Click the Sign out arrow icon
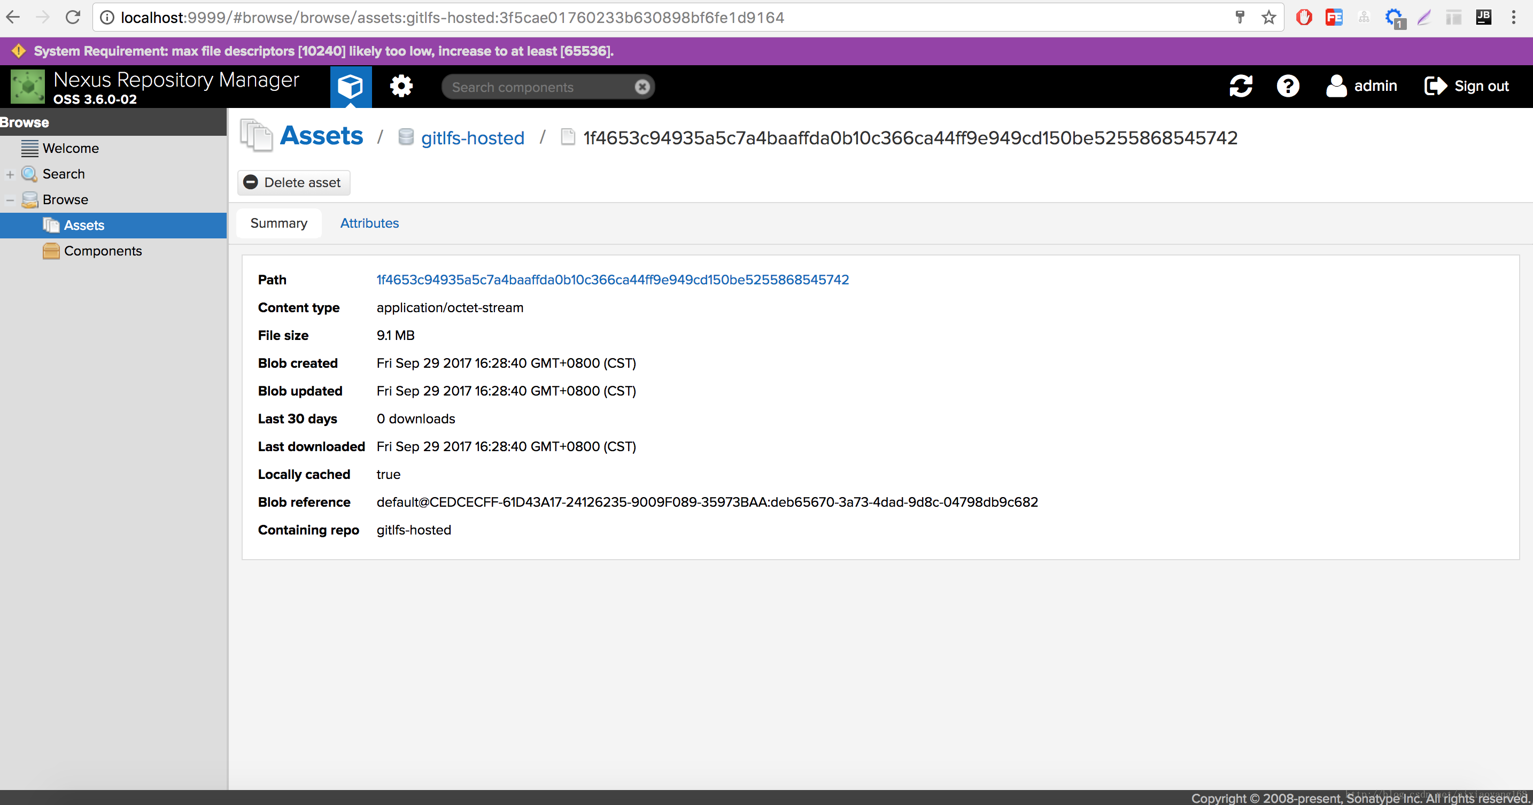Viewport: 1533px width, 805px height. (1435, 86)
